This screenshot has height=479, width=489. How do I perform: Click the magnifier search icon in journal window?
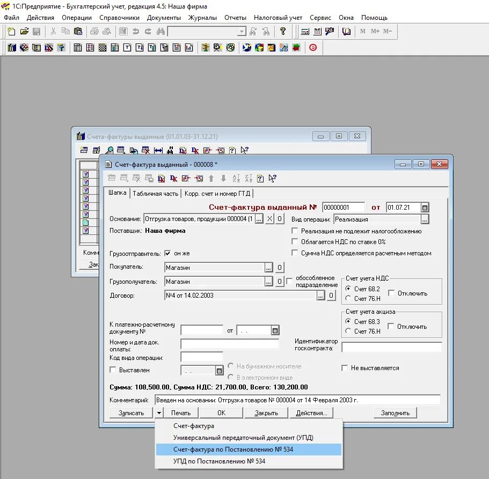point(109,151)
